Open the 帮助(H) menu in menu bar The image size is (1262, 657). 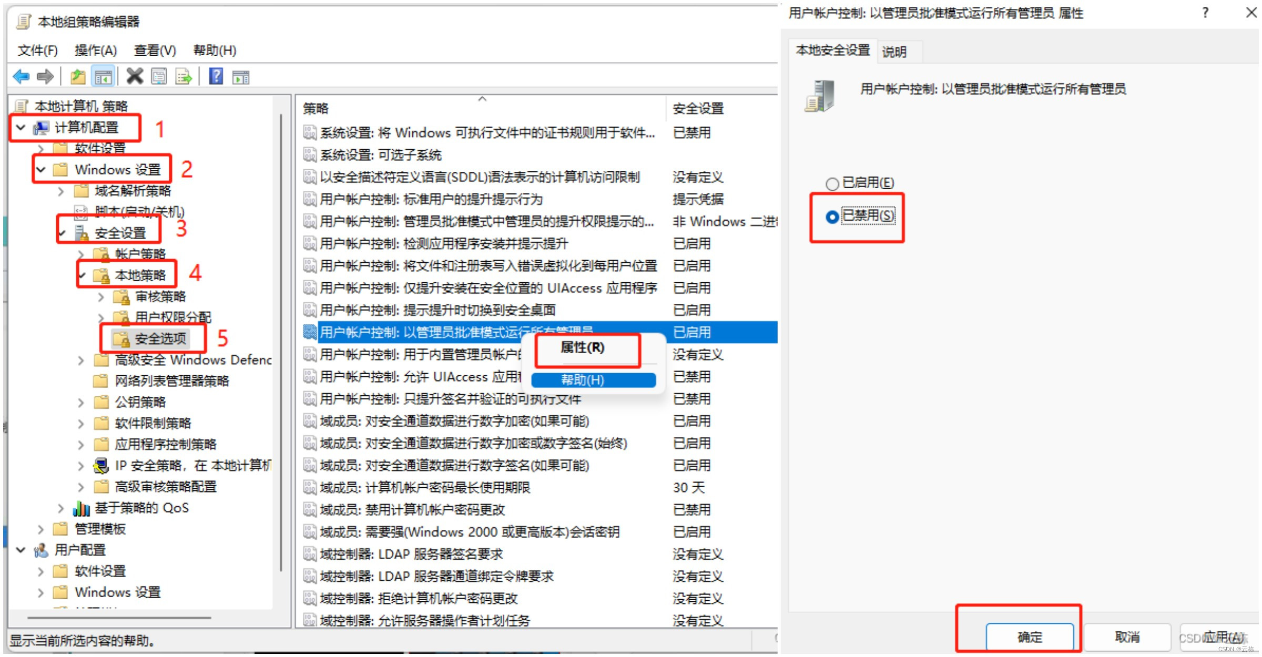pyautogui.click(x=215, y=50)
